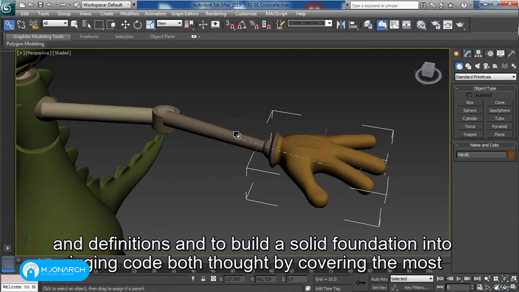Activate Select and Rotate tool
519x292 pixels.
(137, 24)
